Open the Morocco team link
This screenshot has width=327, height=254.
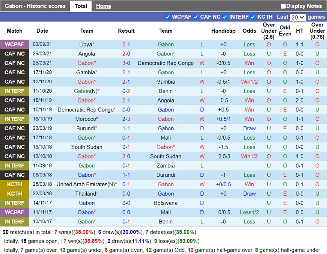(x=85, y=119)
